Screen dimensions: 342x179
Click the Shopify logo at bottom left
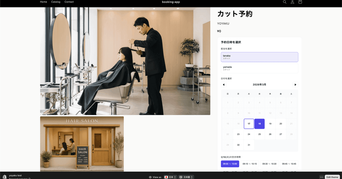[4, 176]
